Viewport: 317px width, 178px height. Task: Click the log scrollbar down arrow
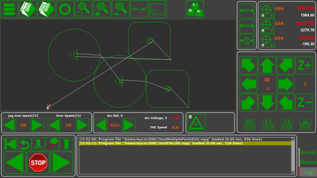(x=293, y=172)
